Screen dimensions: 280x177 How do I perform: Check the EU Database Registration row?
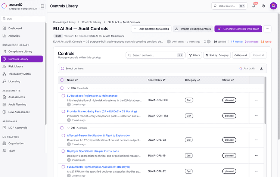63,96
